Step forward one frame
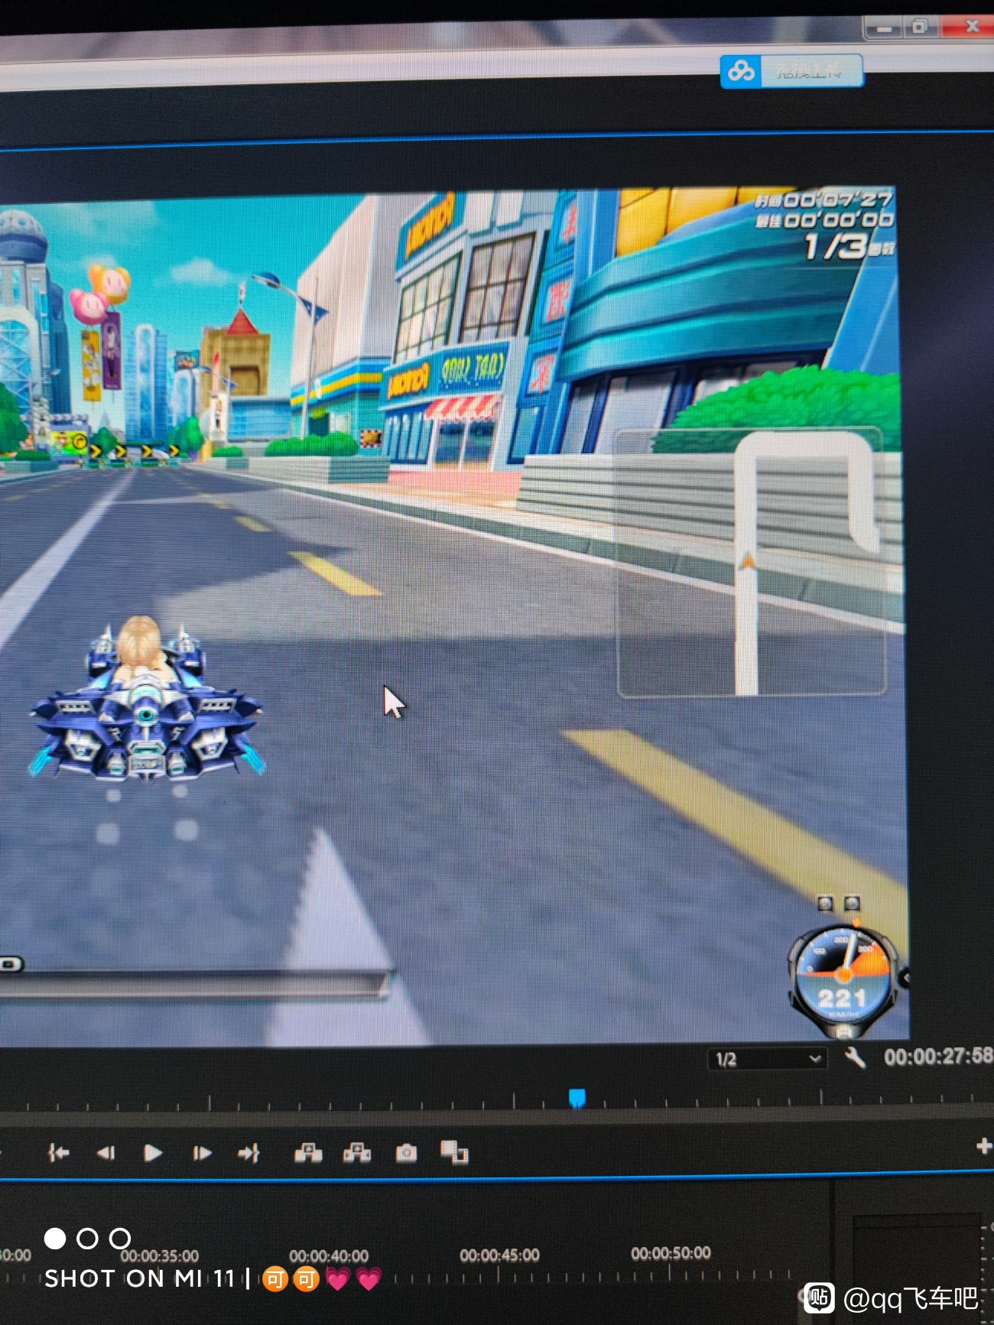994x1325 pixels. pyautogui.click(x=202, y=1152)
